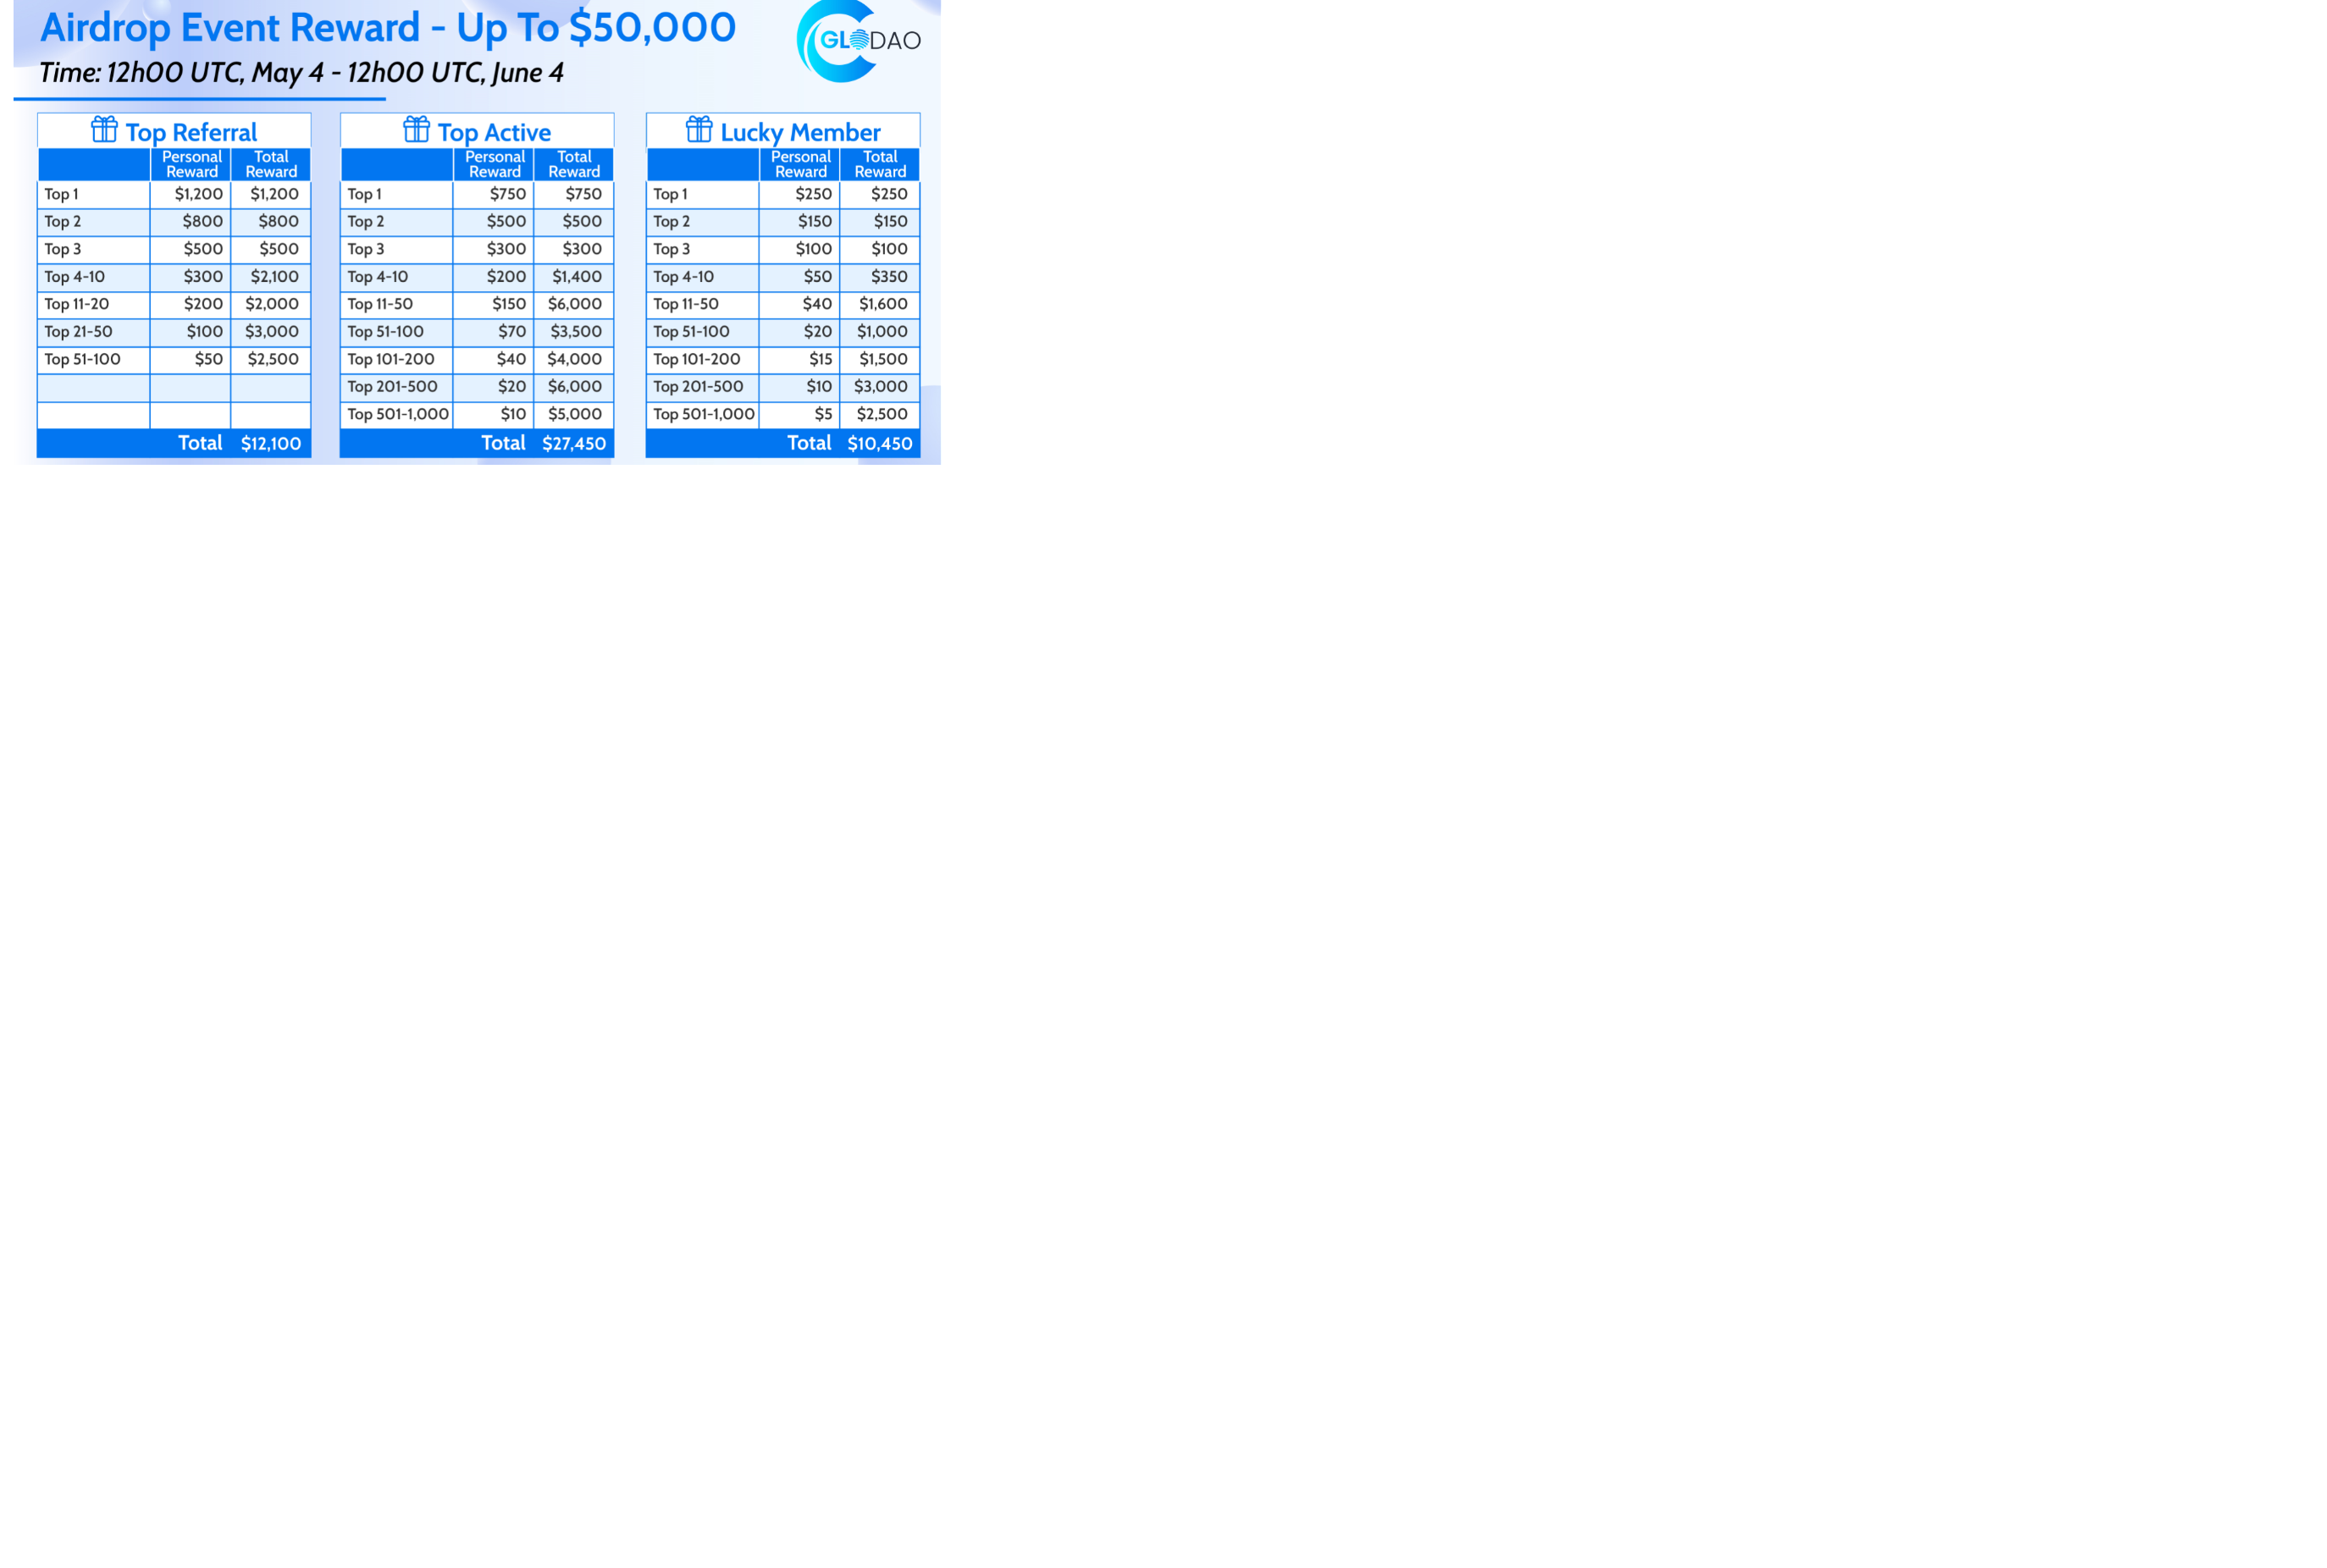Click 'Top 11-20' row label in Top Referral
This screenshot has width=2327, height=1568.
[76, 304]
